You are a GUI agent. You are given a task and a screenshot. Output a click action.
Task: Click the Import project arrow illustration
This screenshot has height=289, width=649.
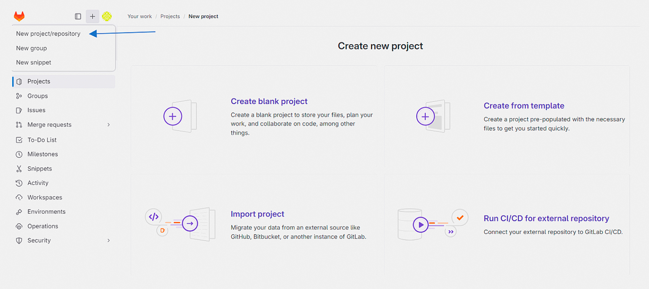(x=190, y=224)
